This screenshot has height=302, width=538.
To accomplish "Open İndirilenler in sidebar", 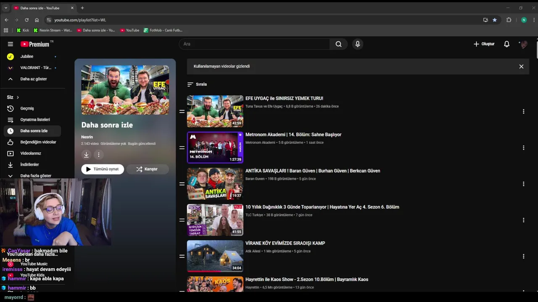I will (32, 164).
